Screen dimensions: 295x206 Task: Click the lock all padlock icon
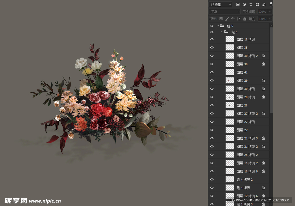245,19
